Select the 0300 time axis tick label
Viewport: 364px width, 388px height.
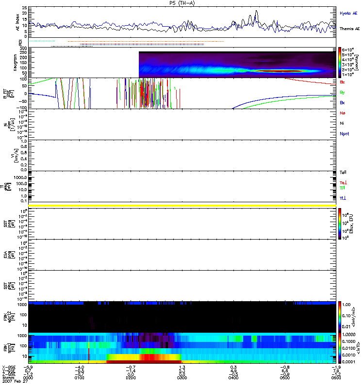click(182, 378)
